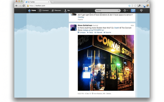This screenshot has height=102, width=164.
Task: Open the Me profile tab
Action: pyautogui.click(x=67, y=11)
